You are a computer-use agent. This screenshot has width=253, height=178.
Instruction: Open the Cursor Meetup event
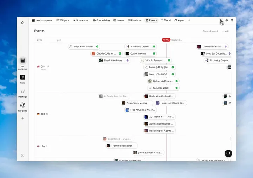tap(141, 53)
